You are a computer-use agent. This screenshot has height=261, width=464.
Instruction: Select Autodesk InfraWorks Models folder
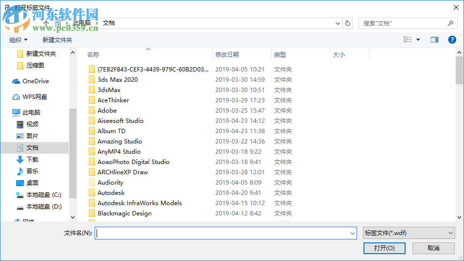click(135, 203)
